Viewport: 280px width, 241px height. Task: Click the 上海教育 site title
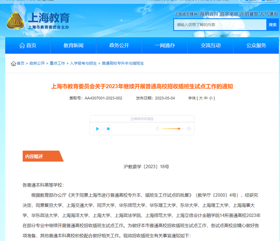point(49,18)
